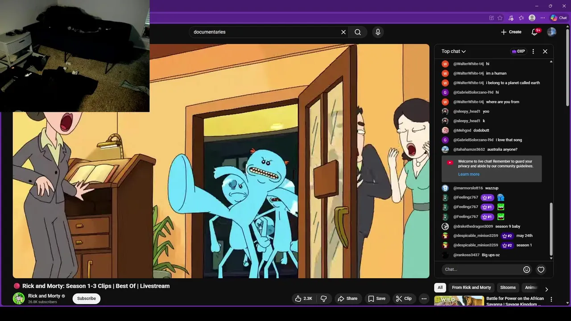
Task: Save the video to a playlist
Action: 377,299
